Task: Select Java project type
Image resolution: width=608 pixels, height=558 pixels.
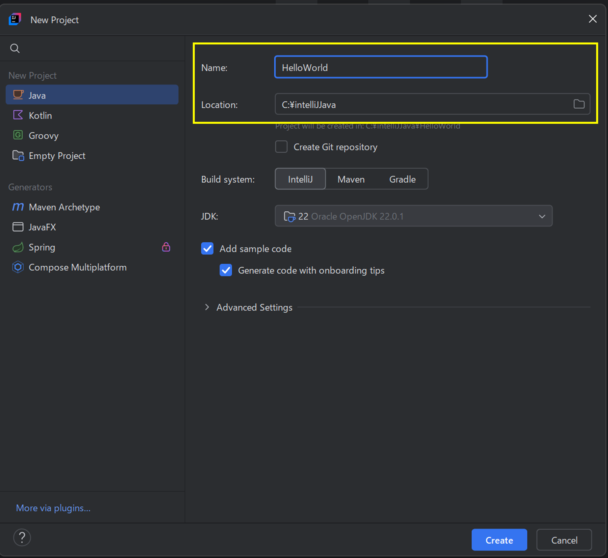Action: point(92,95)
